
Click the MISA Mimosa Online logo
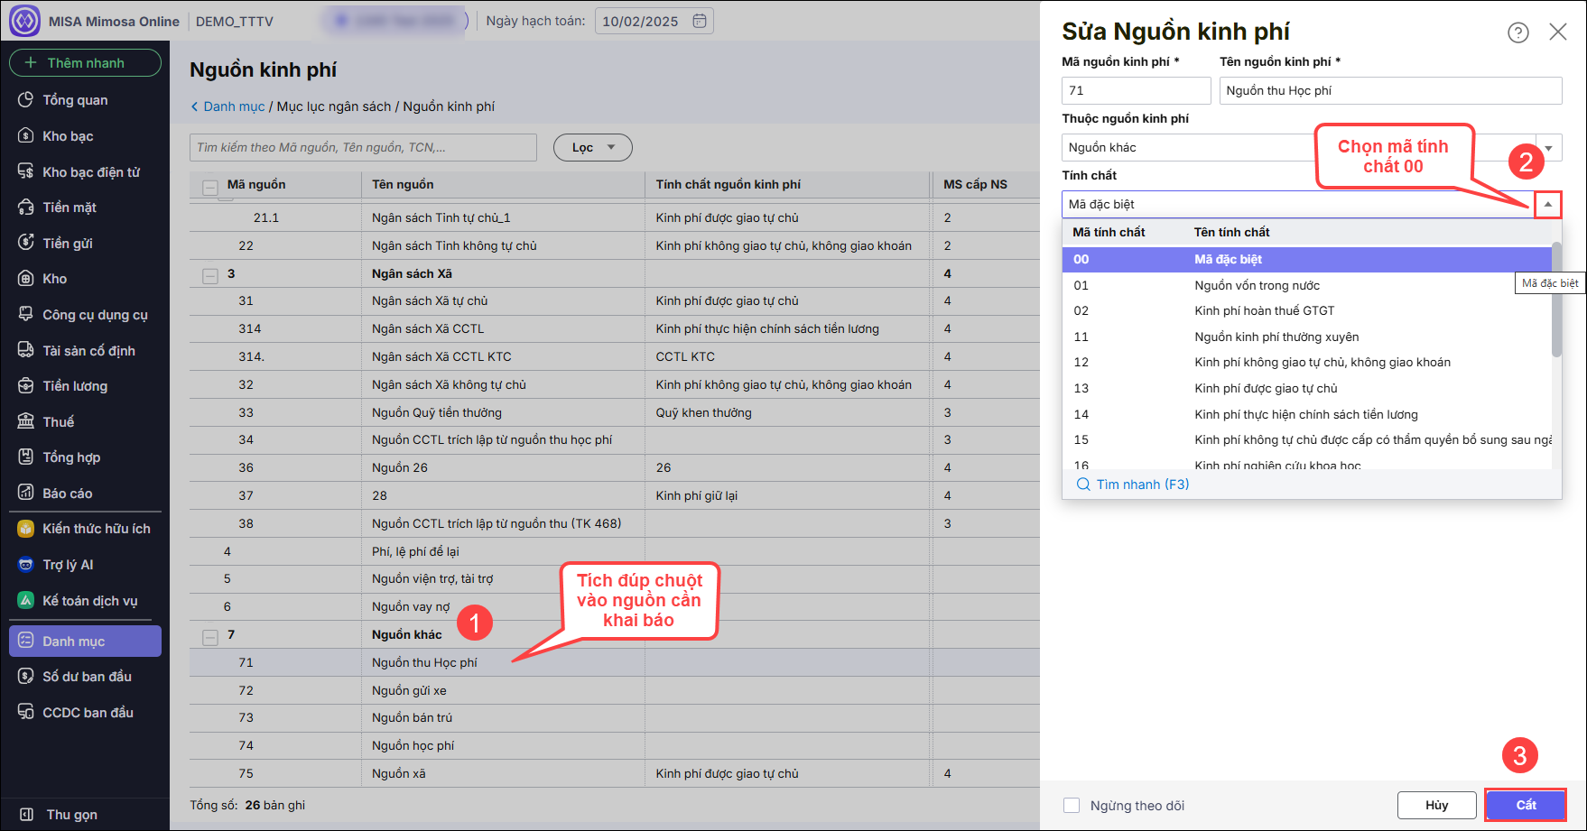(24, 21)
